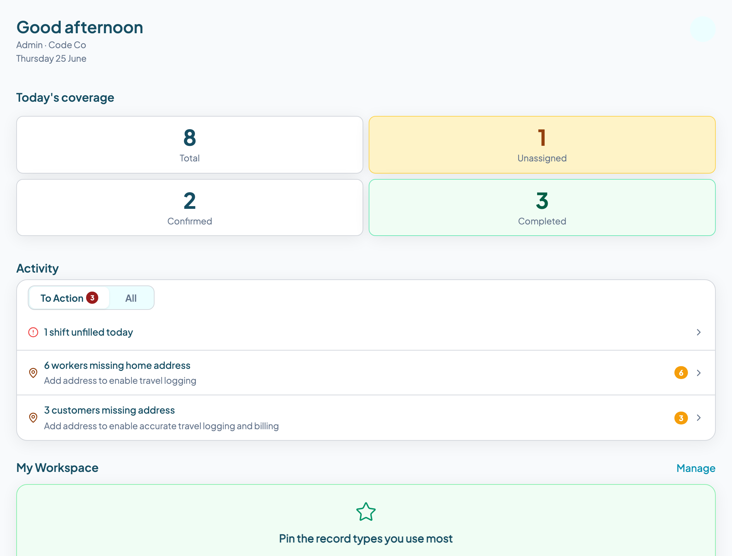Click the 'Admin · Code Co' subtitle
This screenshot has width=732, height=556.
coord(51,45)
